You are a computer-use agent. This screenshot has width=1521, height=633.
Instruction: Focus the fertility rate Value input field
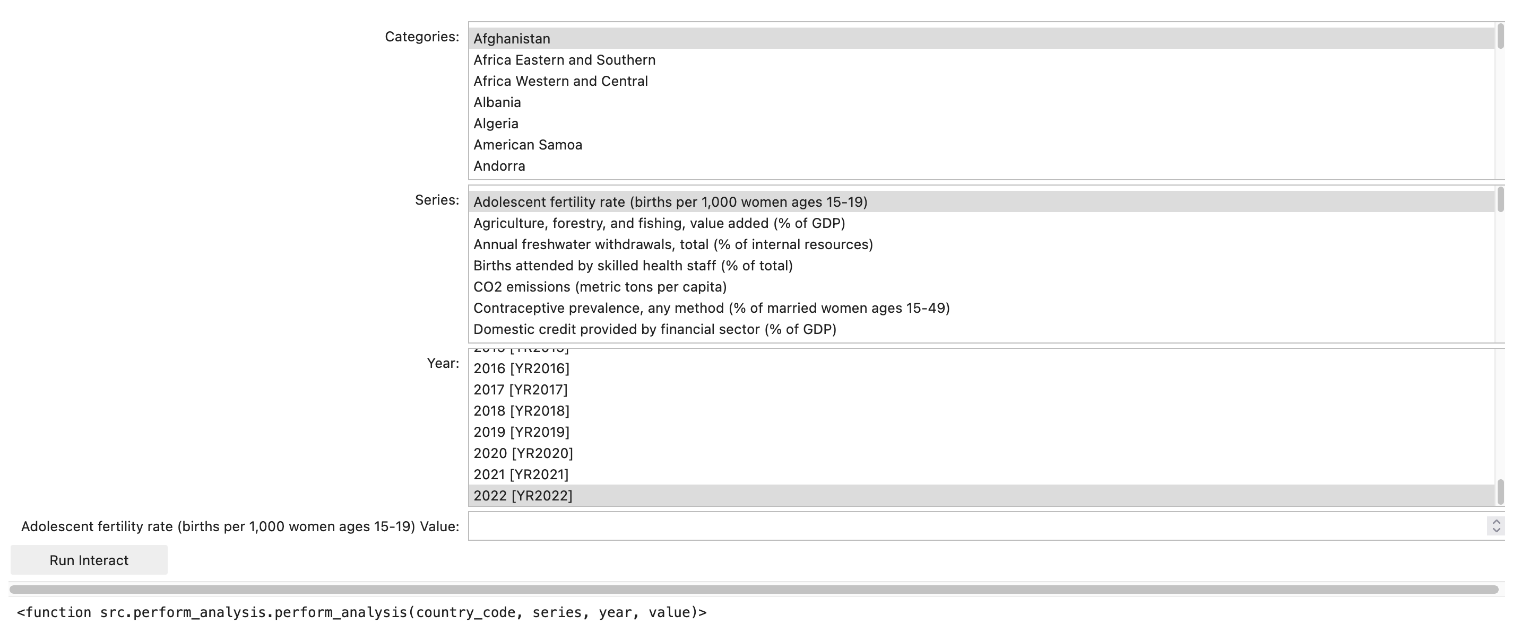point(974,526)
